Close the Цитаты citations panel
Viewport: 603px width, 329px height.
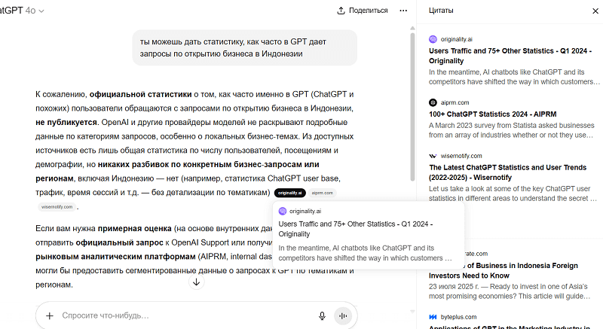coord(595,11)
